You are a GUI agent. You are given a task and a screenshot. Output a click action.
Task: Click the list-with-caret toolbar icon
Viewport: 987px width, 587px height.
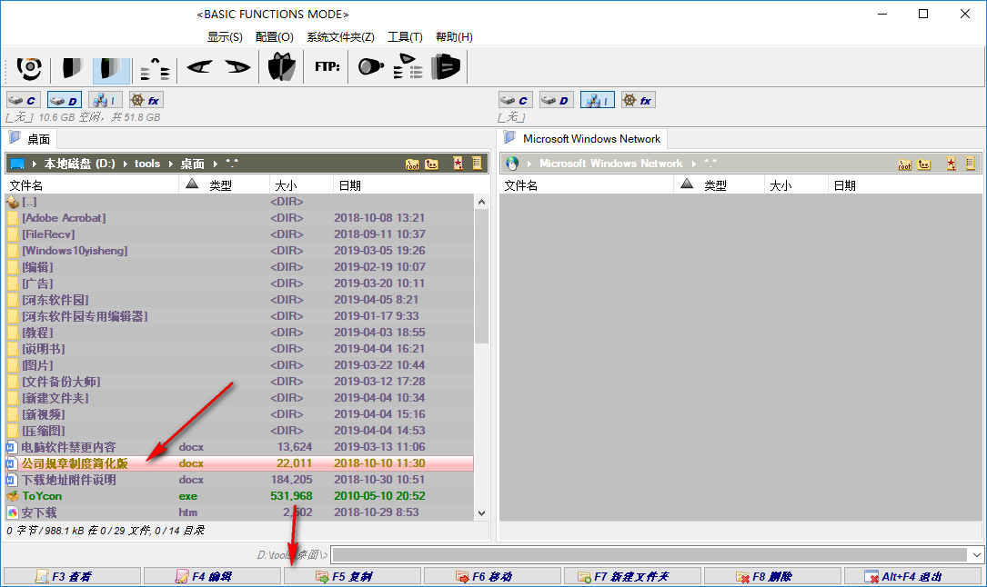(x=155, y=68)
